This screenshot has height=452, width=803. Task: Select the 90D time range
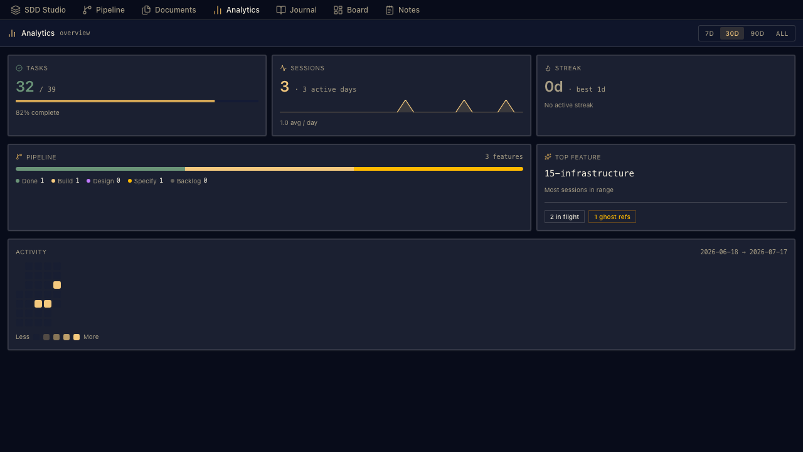point(757,33)
